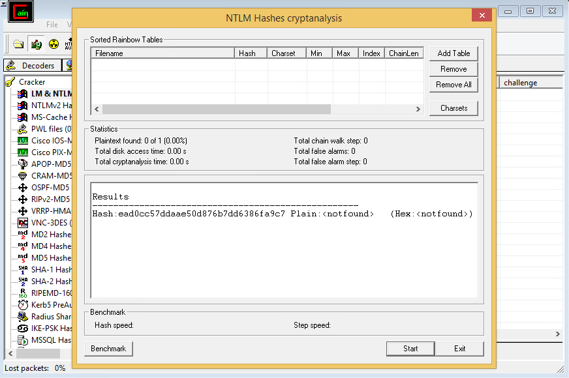569x378 pixels.
Task: Click the Remove All button
Action: pos(454,85)
